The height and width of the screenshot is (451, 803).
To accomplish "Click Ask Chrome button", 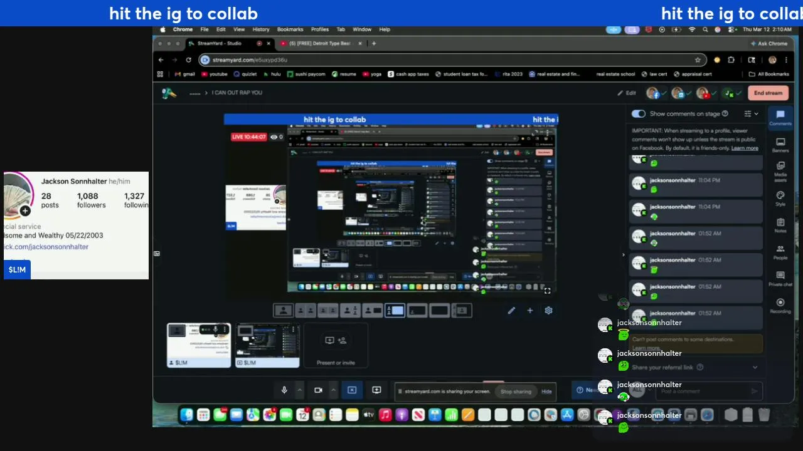I will coord(769,43).
